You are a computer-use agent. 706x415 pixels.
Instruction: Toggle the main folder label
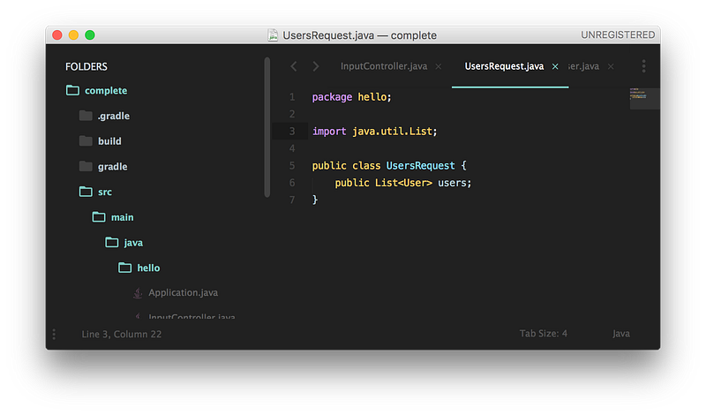click(123, 217)
